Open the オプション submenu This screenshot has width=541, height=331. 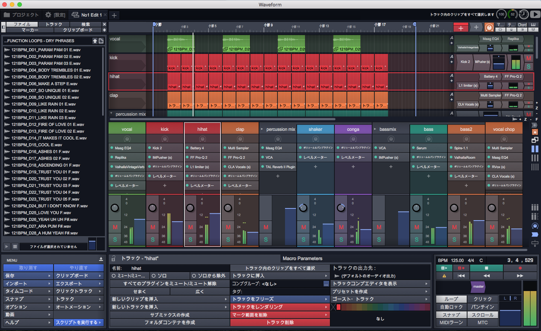(28, 307)
